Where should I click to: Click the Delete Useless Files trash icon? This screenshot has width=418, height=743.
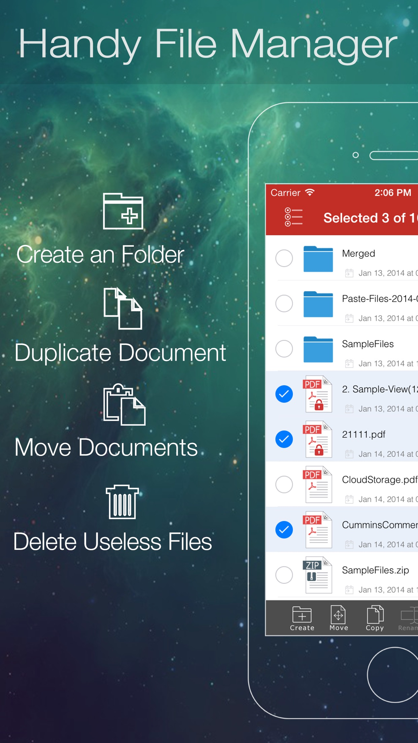pyautogui.click(x=123, y=502)
